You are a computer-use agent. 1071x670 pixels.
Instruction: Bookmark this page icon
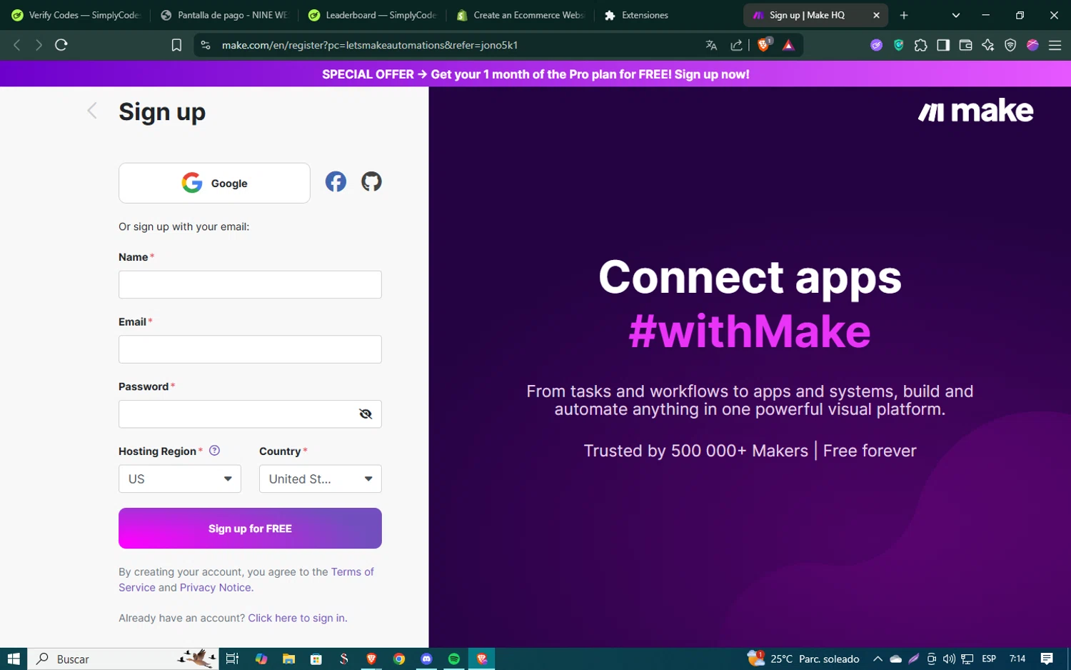tap(176, 45)
